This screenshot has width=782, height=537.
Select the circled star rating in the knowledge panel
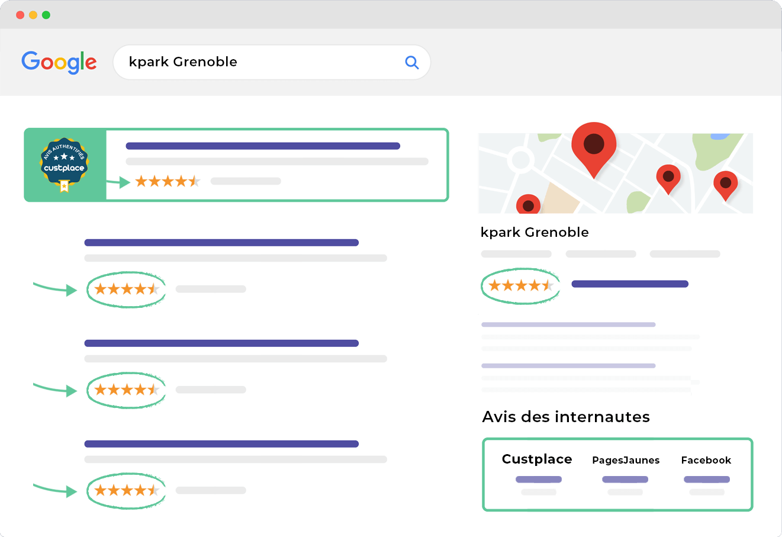[519, 285]
